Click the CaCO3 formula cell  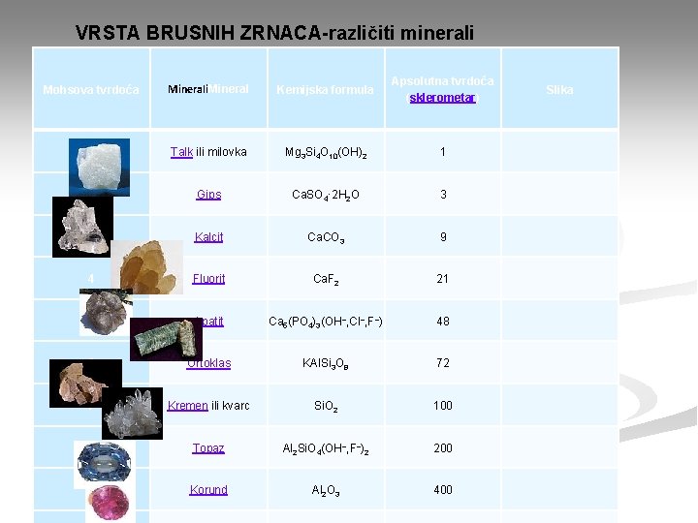point(326,237)
